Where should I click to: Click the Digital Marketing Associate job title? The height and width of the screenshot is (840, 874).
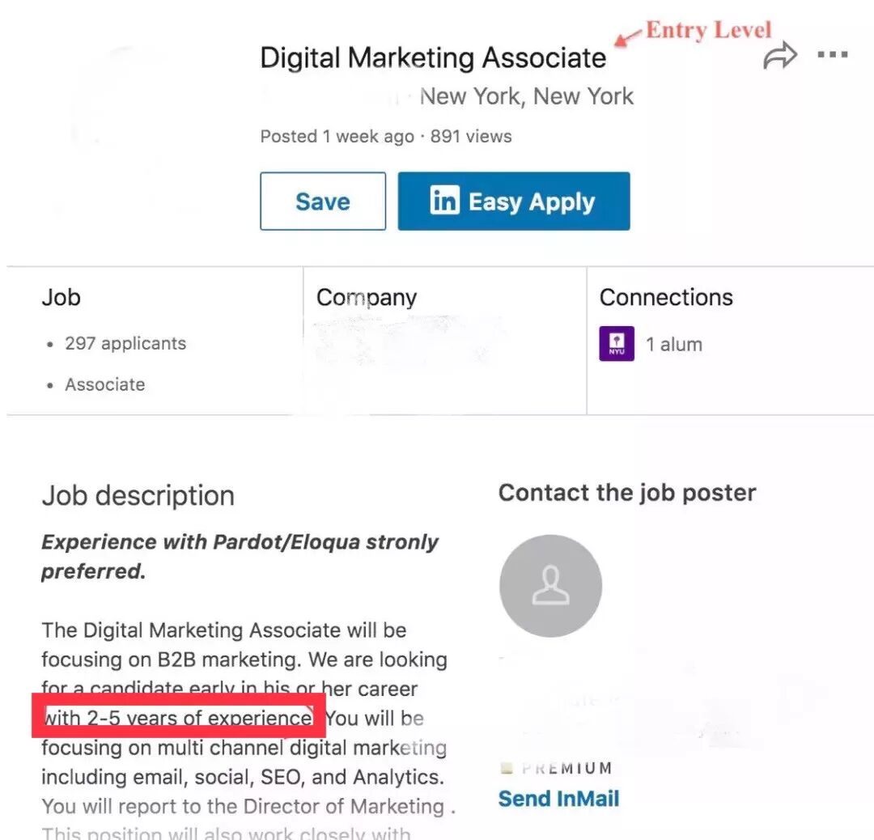(432, 57)
